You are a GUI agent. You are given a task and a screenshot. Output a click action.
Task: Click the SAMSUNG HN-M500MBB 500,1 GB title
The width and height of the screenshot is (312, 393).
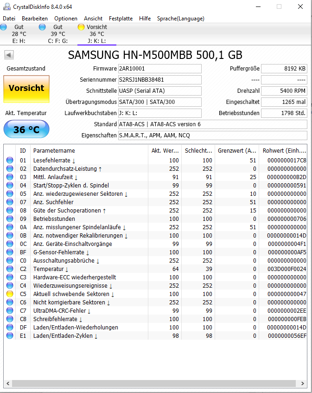(155, 55)
